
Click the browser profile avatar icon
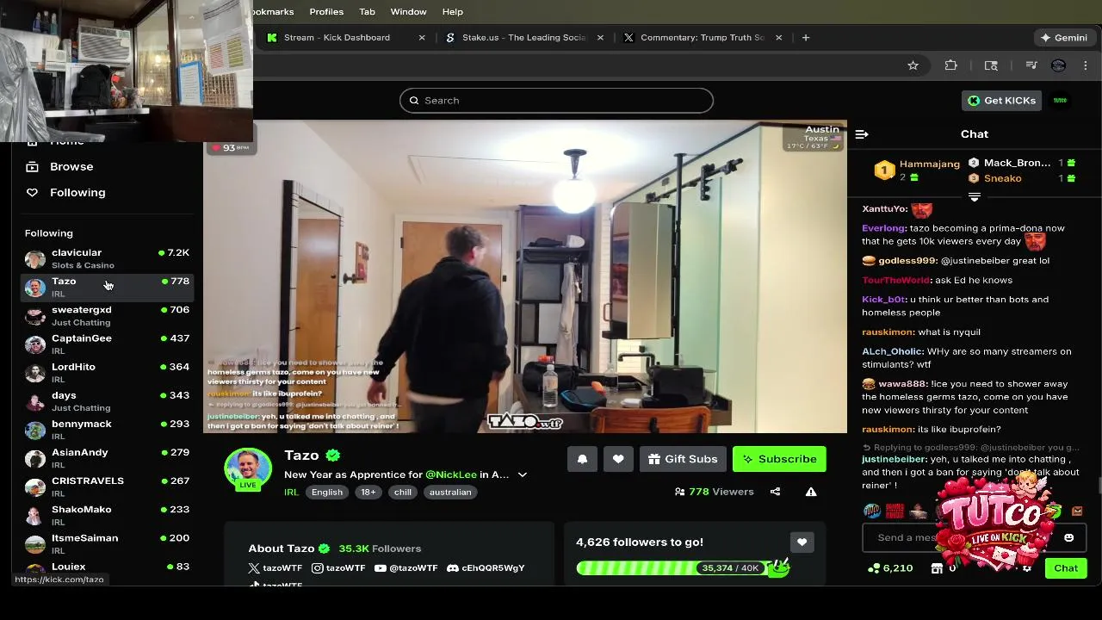point(1058,65)
